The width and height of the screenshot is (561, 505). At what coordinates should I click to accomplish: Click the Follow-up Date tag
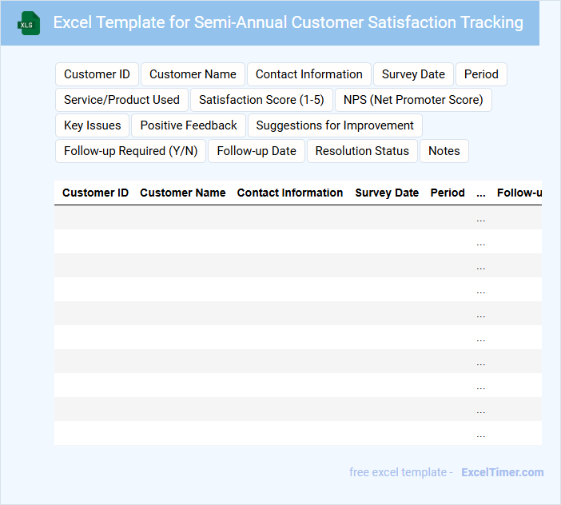click(x=257, y=151)
